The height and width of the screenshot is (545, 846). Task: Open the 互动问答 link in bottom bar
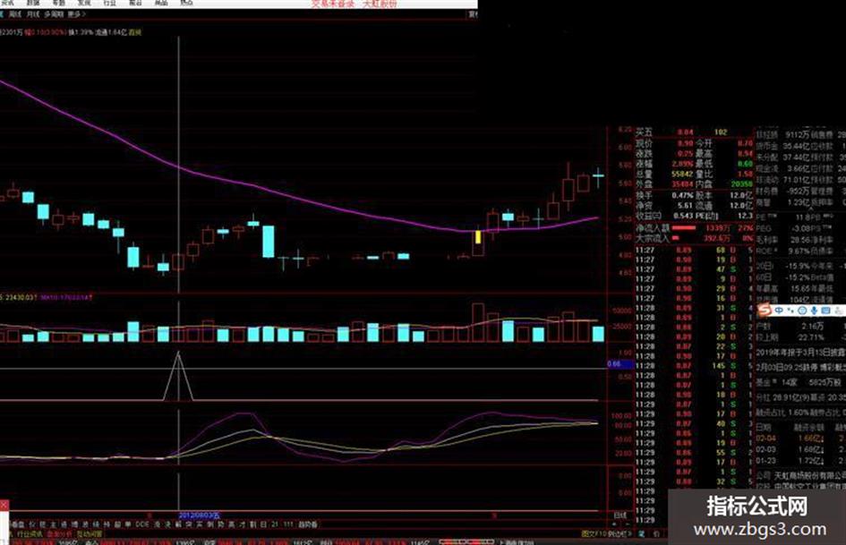click(x=90, y=533)
